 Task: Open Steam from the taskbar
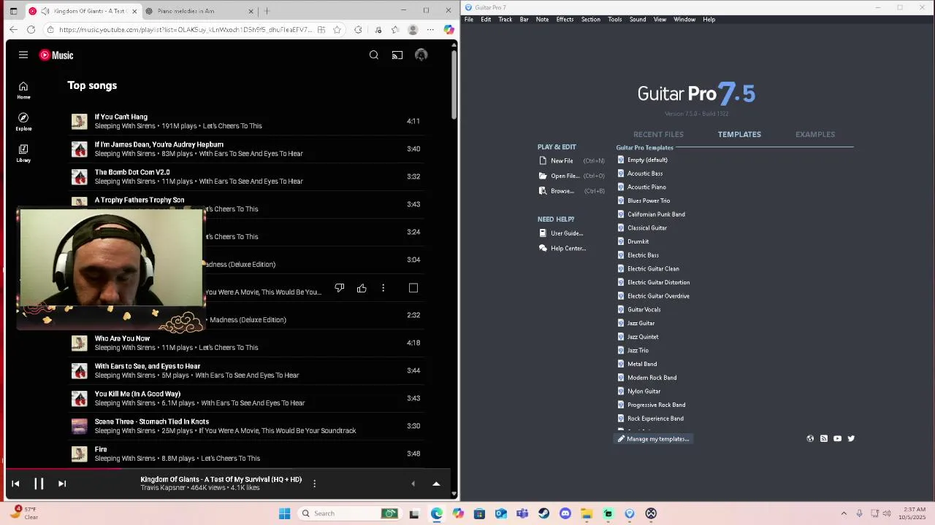click(543, 513)
